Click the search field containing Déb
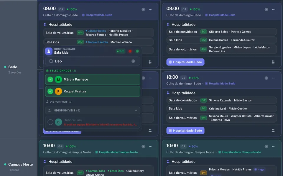Viewport: 283px width, 176px height. click(93, 61)
